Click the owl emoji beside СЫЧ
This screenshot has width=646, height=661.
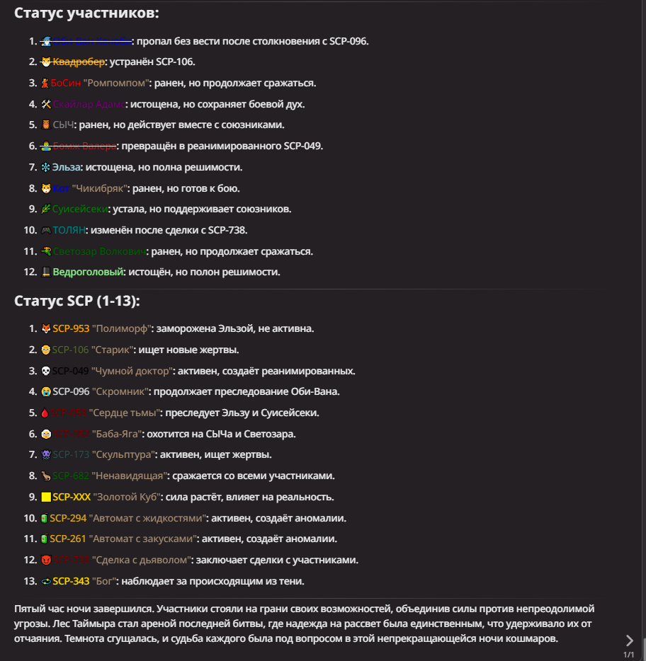pyautogui.click(x=46, y=125)
